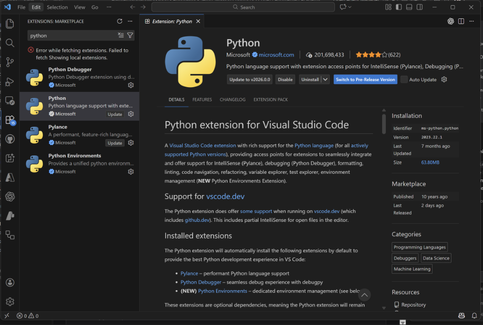
Task: Select Python Environments extension in list
Action: click(79, 163)
